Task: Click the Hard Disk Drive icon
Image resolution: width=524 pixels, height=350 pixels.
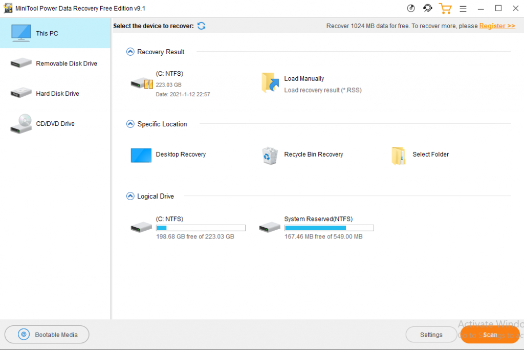Action: tap(21, 93)
